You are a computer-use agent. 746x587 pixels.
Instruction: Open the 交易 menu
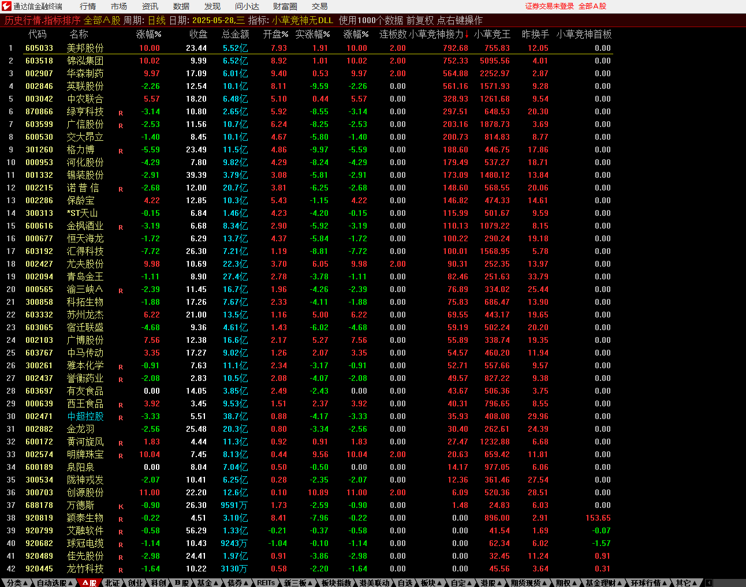[x=320, y=6]
